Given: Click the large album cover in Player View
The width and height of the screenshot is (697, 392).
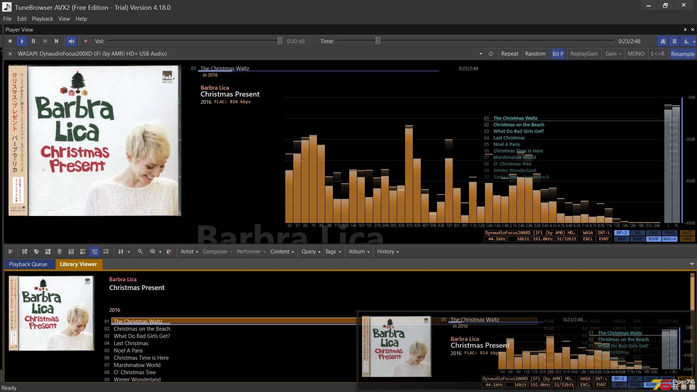Looking at the screenshot, I should pos(94,140).
